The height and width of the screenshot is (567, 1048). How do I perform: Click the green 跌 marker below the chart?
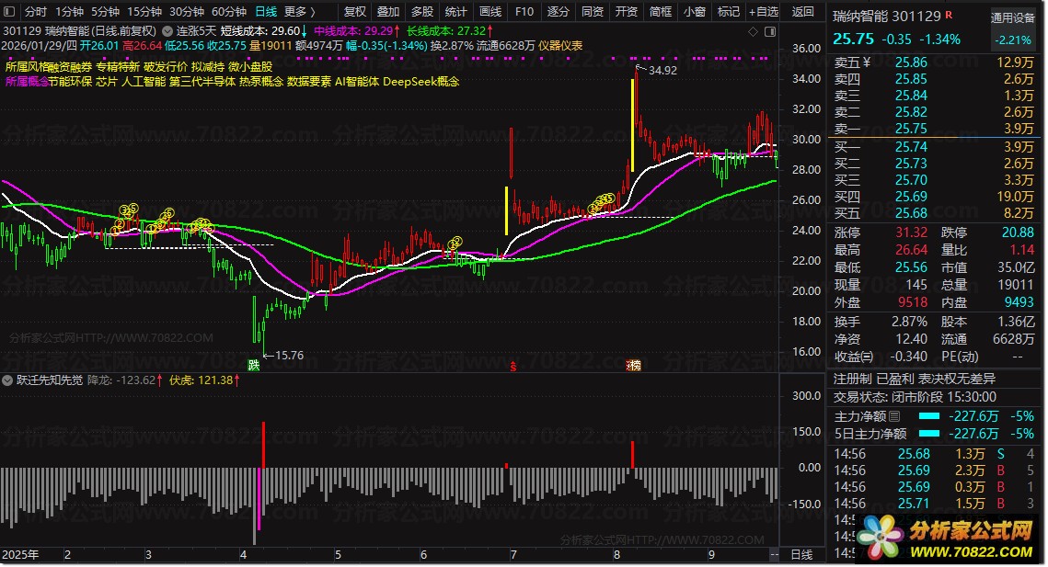[x=253, y=365]
